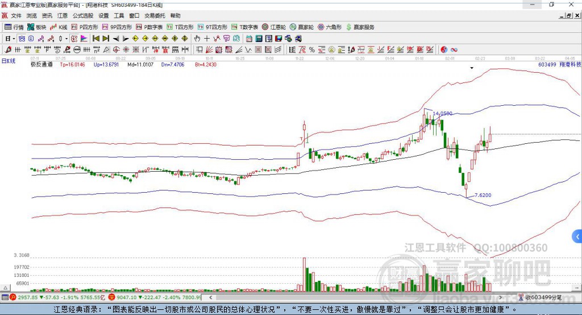Toggle the highlighted blue grid toolbar button

tap(22, 38)
